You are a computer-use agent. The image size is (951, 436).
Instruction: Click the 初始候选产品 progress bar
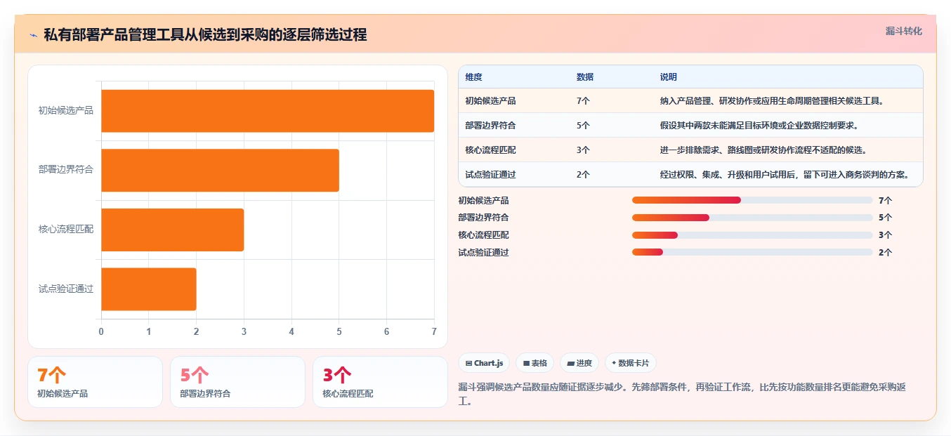coord(752,200)
